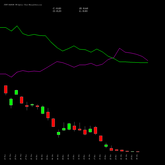Click the small green candle for 28 Nov
The height and width of the screenshot is (165, 165).
[32, 105]
